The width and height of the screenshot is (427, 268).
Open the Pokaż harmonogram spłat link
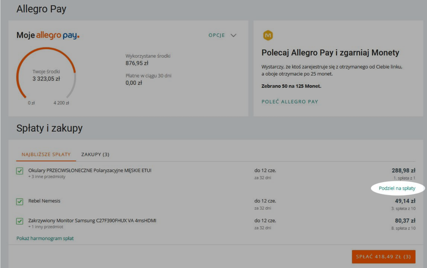click(45, 239)
